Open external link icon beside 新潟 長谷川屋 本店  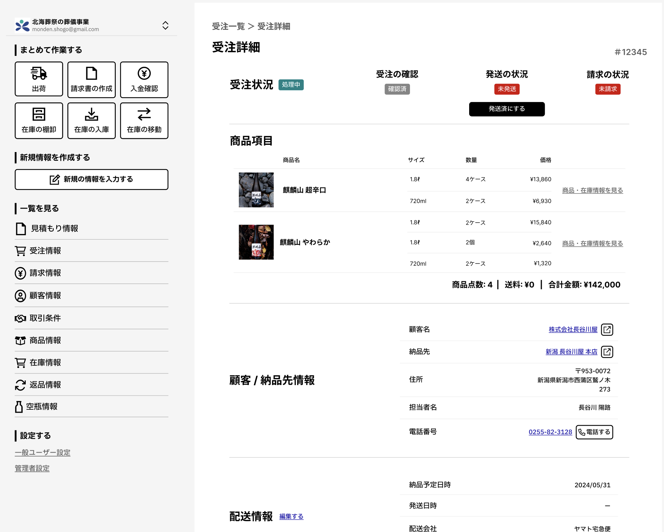pos(607,352)
